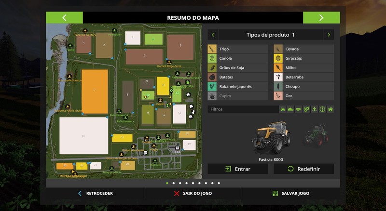Click the Redefinir button
This screenshot has height=211, width=386.
[x=303, y=169]
